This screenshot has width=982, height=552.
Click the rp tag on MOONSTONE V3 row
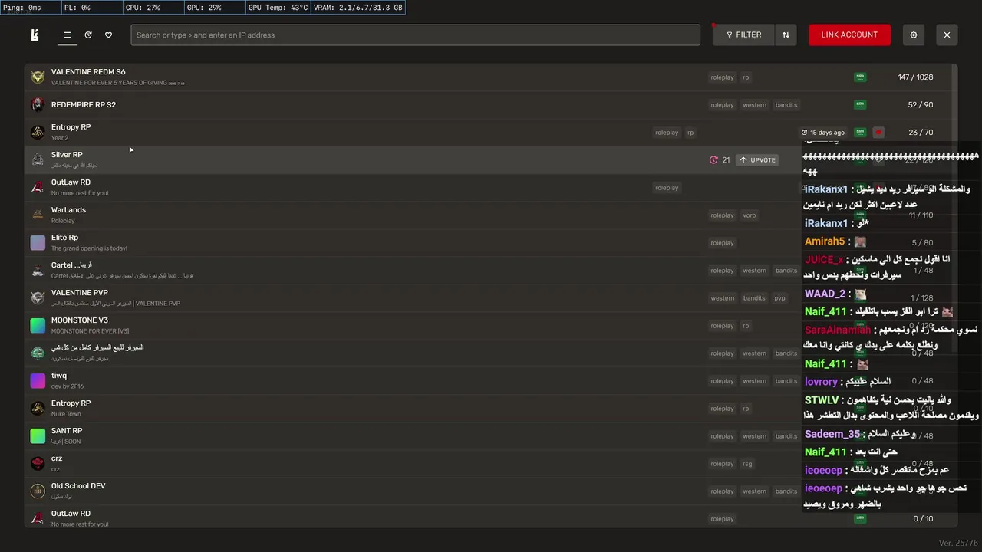[x=746, y=326]
